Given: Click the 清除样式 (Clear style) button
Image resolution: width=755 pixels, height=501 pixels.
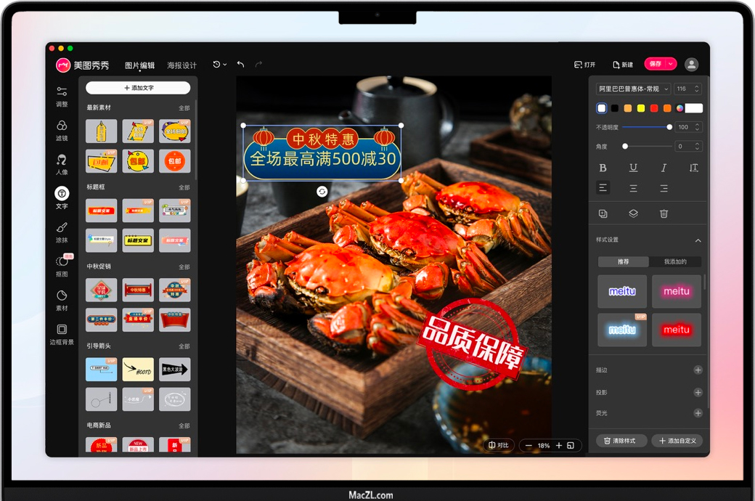Looking at the screenshot, I should tap(621, 441).
